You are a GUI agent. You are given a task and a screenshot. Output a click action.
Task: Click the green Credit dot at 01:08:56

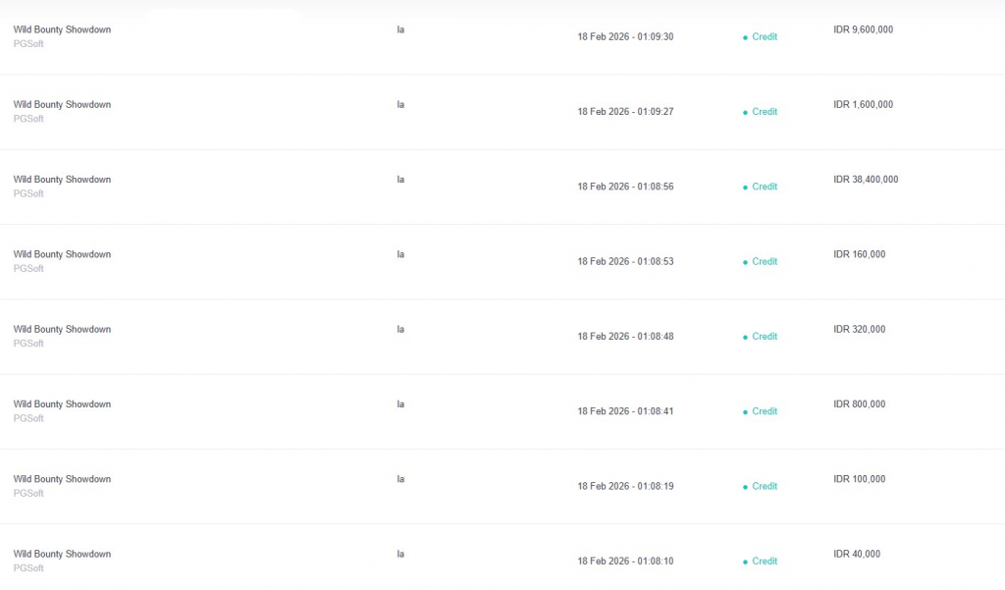coord(745,188)
